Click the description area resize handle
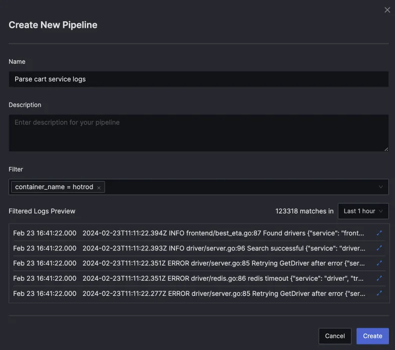This screenshot has width=395, height=350. 386,149
